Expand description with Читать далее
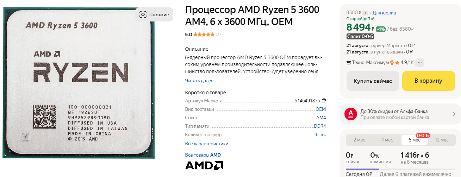 pyautogui.click(x=199, y=81)
